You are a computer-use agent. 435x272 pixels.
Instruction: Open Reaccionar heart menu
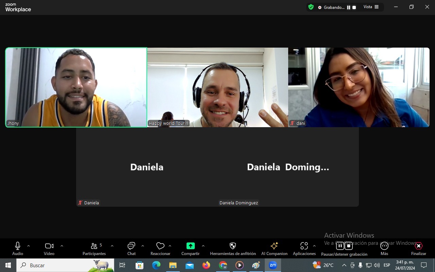[x=160, y=249]
